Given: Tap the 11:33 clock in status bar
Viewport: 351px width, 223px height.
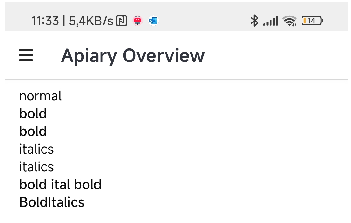Looking at the screenshot, I should (x=45, y=21).
